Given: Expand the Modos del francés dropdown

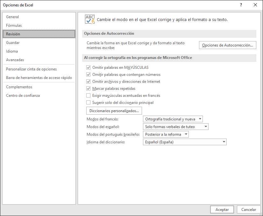Looking at the screenshot, I should [173, 119].
